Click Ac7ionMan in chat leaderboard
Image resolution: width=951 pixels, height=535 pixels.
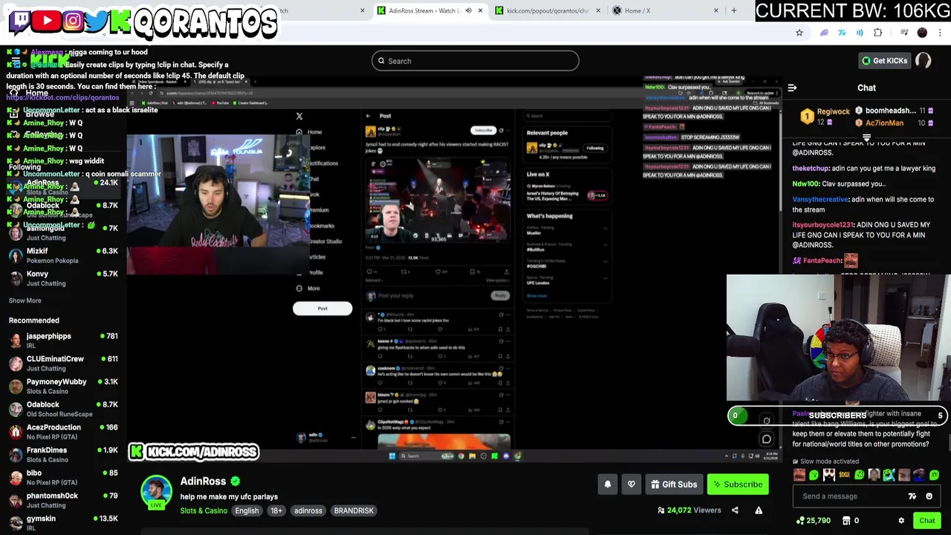[884, 123]
